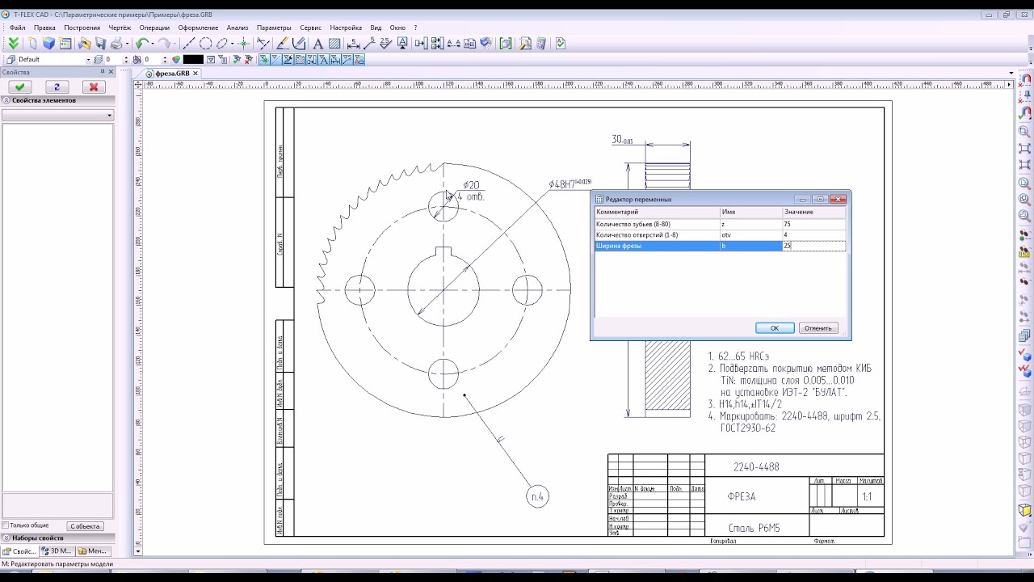
Task: Toggle the second snap mode button
Action: 275,59
